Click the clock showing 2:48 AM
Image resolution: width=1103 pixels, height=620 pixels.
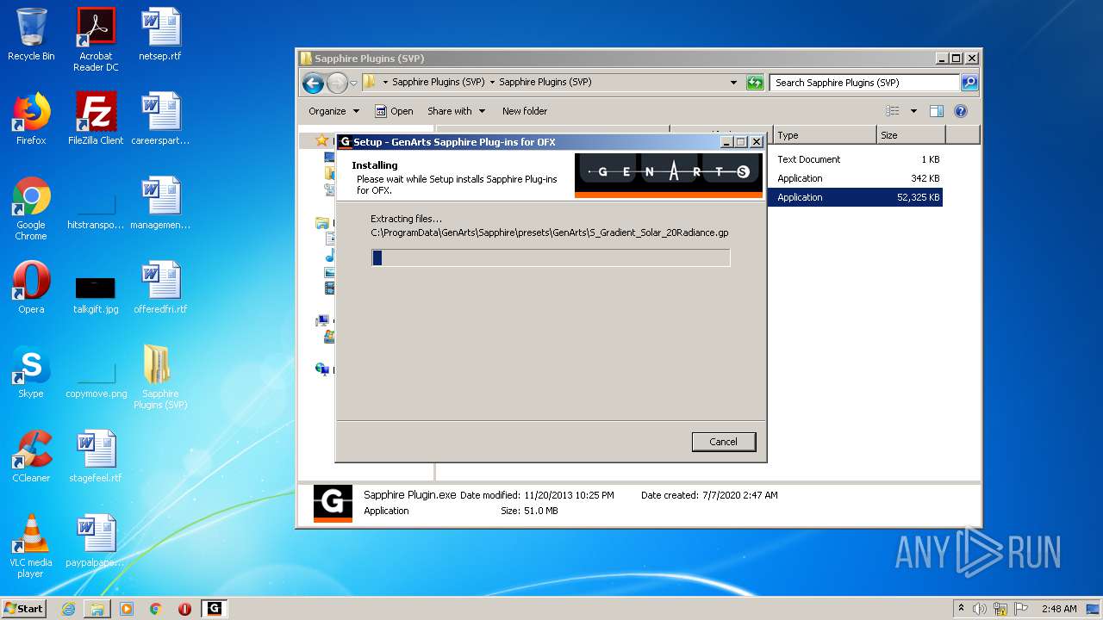pyautogui.click(x=1059, y=609)
